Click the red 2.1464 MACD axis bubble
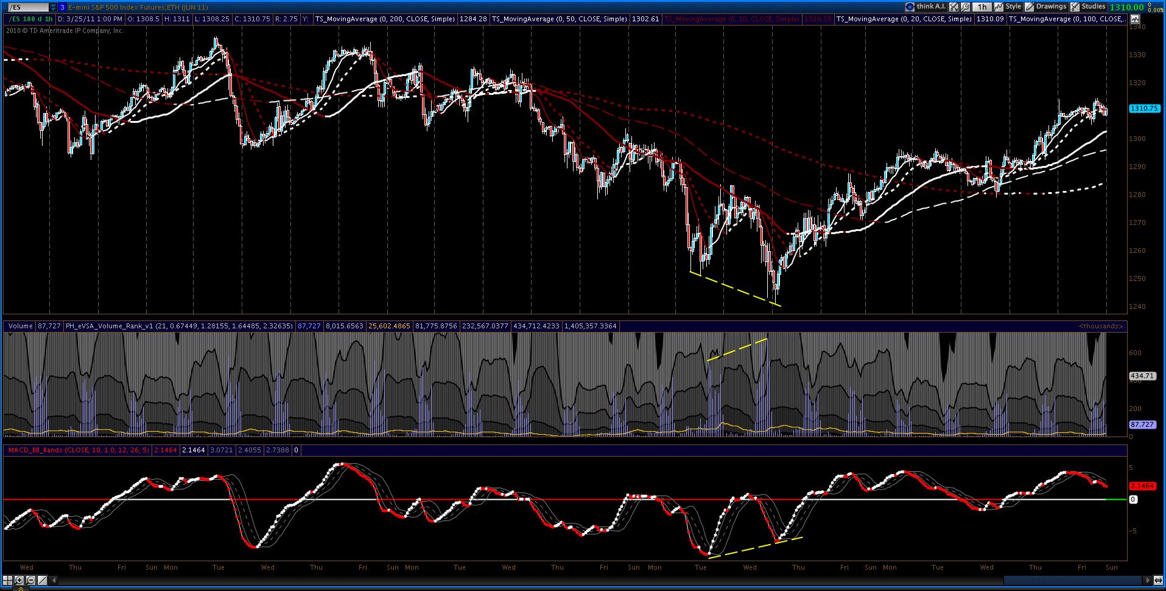Image resolution: width=1166 pixels, height=591 pixels. tap(1142, 486)
